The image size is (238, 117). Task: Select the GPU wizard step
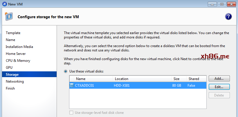click(x=9, y=68)
